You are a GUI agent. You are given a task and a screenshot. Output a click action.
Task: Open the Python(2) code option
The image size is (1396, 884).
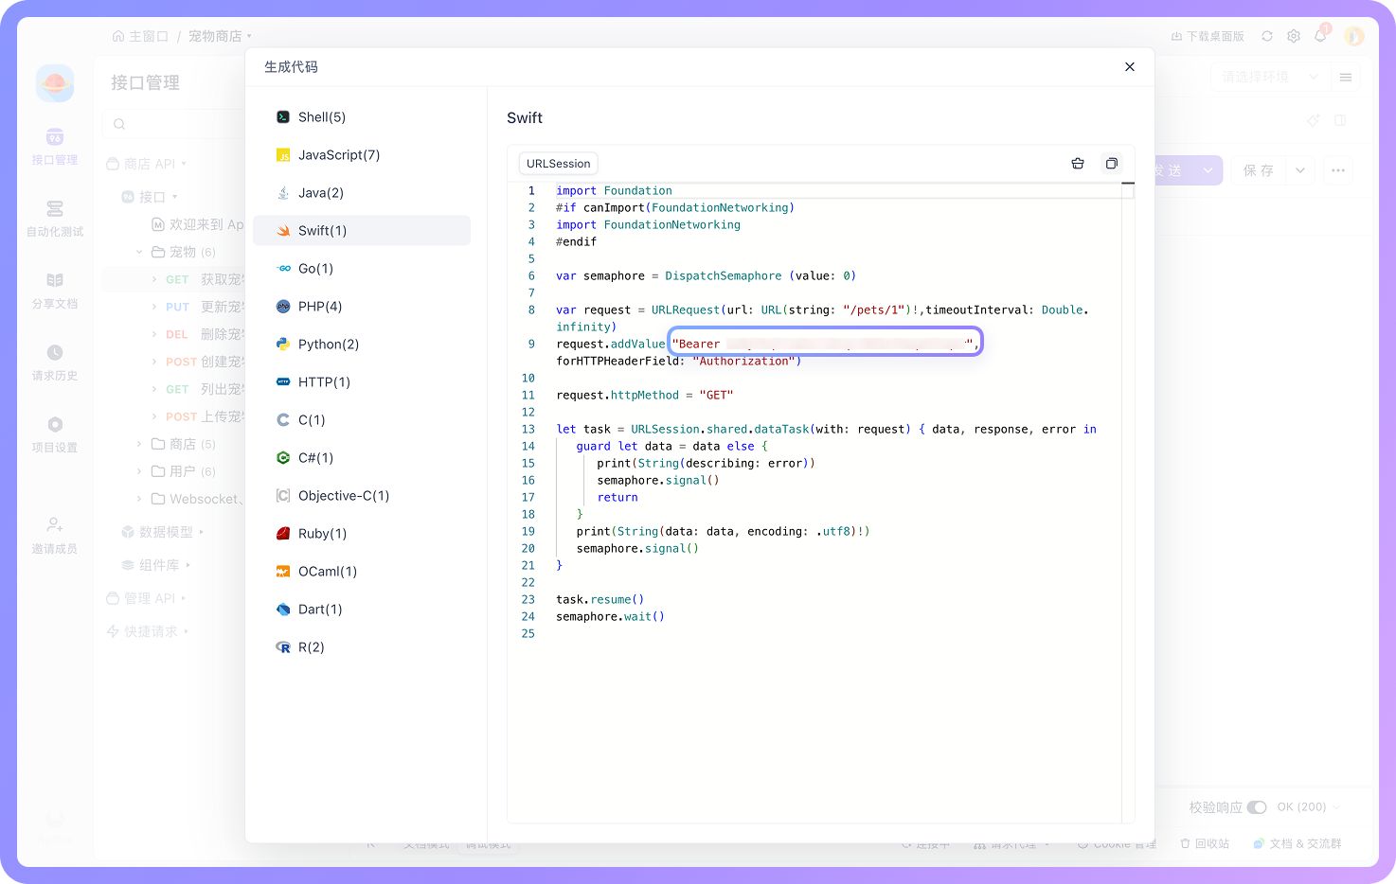click(362, 345)
